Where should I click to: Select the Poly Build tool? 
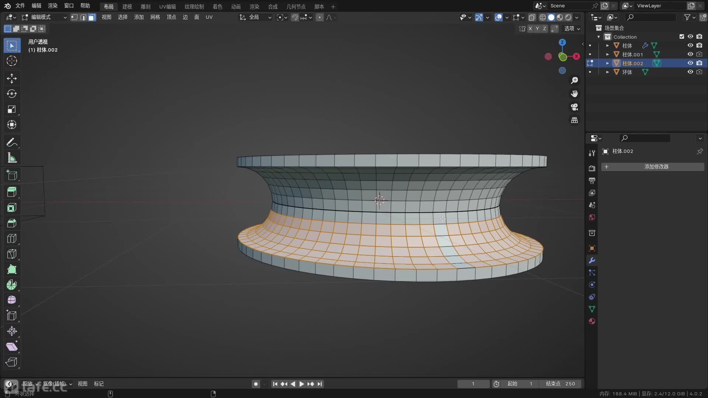click(12, 269)
